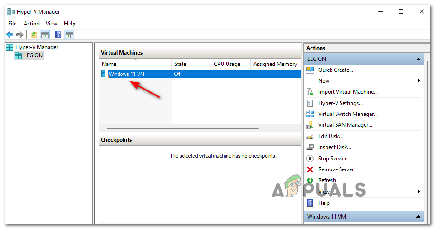Select LEGION server in the tree
The width and height of the screenshot is (435, 229).
pos(33,55)
